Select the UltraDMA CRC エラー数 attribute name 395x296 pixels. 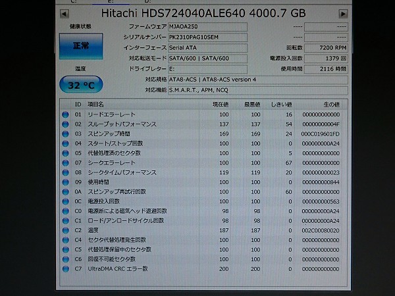118,269
